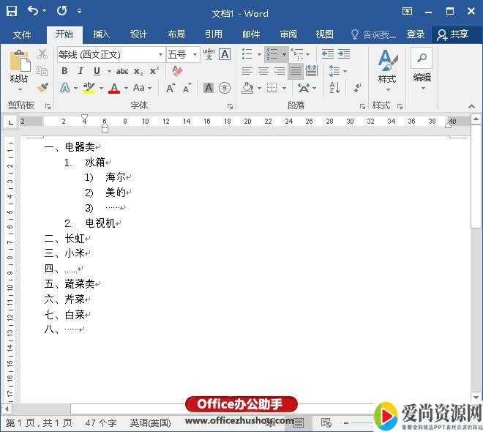Click the Save icon in title bar

(x=12, y=12)
